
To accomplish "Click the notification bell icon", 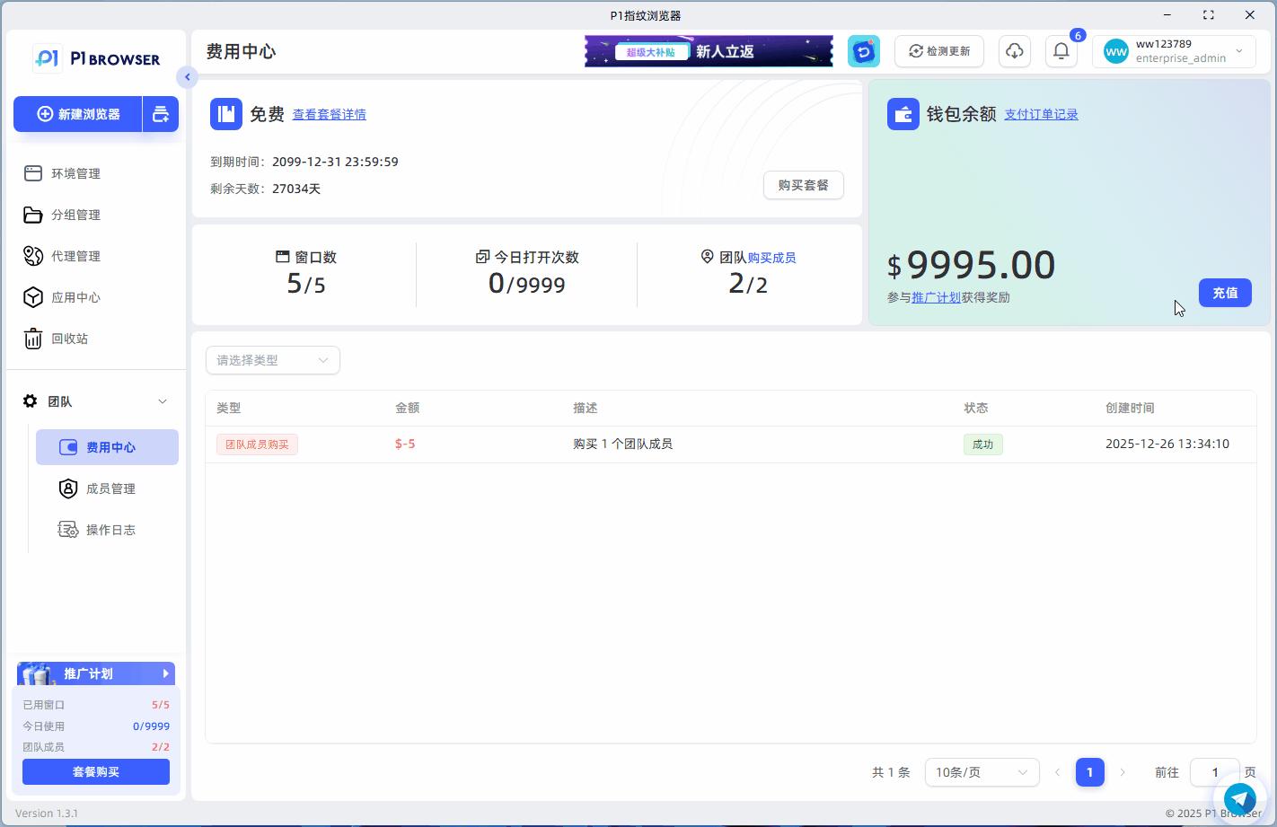I will pyautogui.click(x=1061, y=51).
